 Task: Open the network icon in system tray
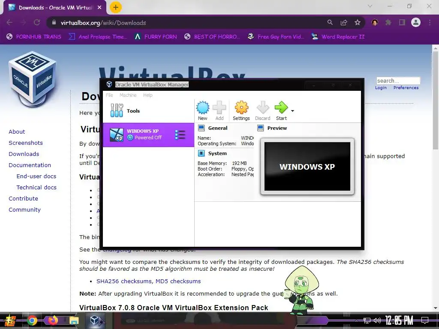367,320
